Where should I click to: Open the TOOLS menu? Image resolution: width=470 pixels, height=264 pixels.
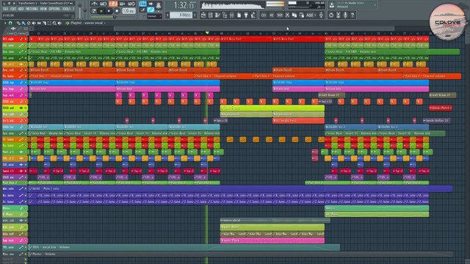[x=66, y=9]
